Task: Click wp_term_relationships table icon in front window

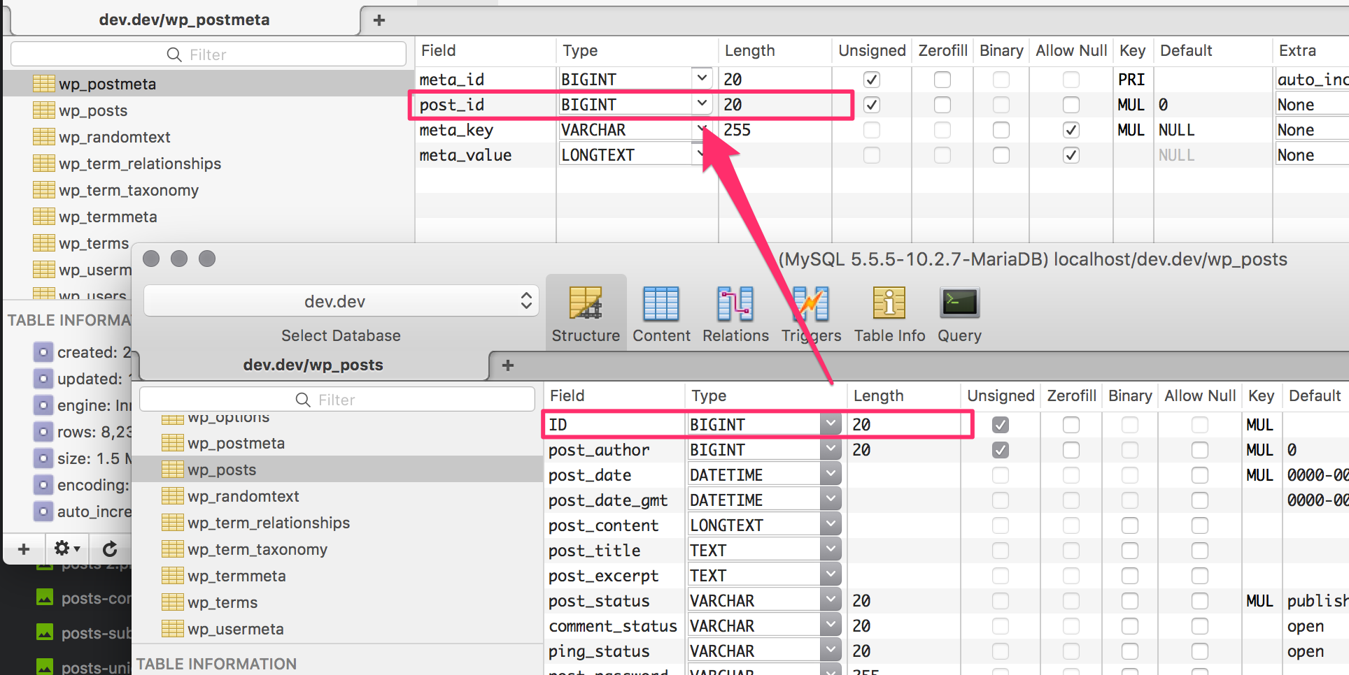Action: [x=172, y=523]
